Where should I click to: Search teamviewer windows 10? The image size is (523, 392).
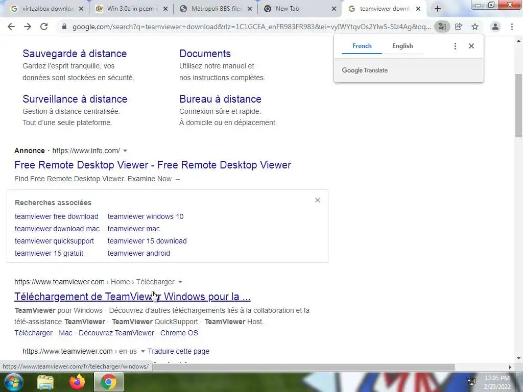click(146, 216)
